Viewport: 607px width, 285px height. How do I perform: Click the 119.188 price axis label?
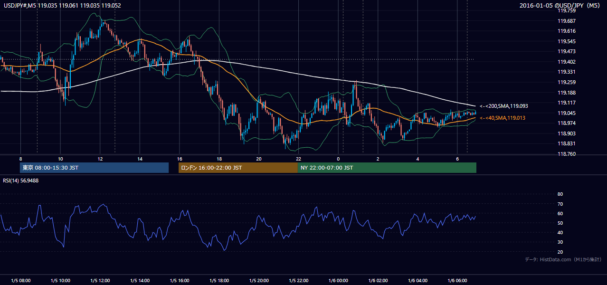click(x=566, y=93)
